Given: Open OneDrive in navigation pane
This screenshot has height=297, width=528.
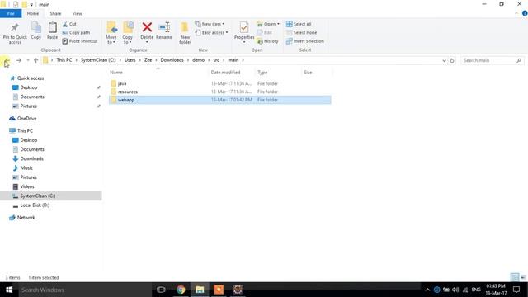Looking at the screenshot, I should (x=26, y=119).
